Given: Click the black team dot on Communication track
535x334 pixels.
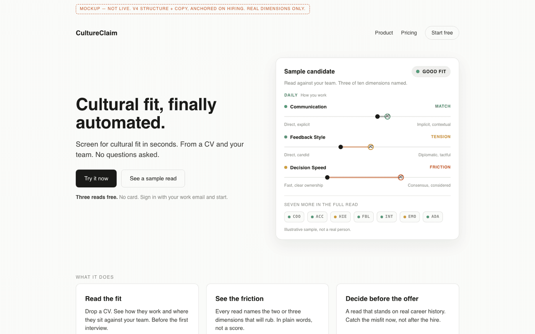Looking at the screenshot, I should [378, 116].
